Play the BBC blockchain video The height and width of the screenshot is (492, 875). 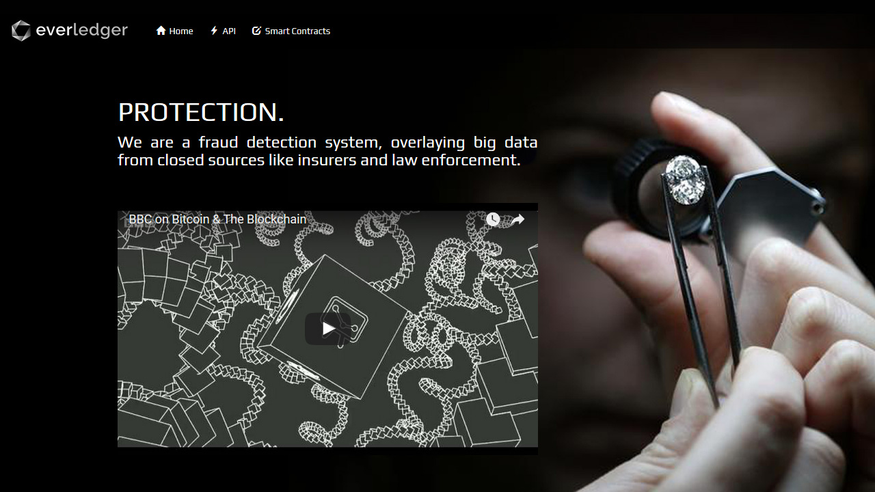328,329
